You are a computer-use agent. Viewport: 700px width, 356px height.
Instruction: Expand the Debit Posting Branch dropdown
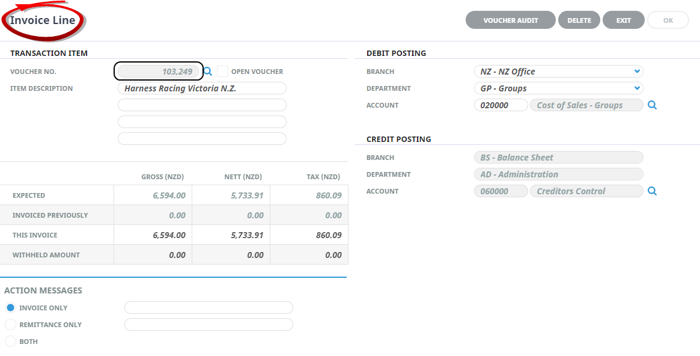tap(637, 72)
